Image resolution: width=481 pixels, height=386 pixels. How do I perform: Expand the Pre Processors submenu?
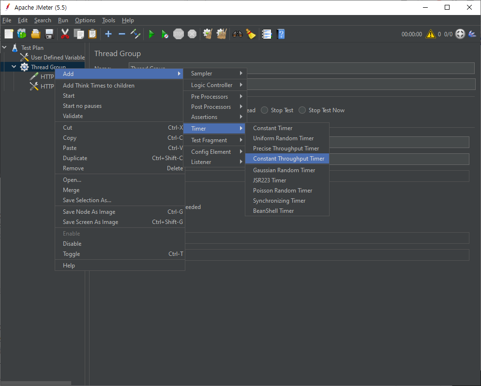tap(215, 97)
